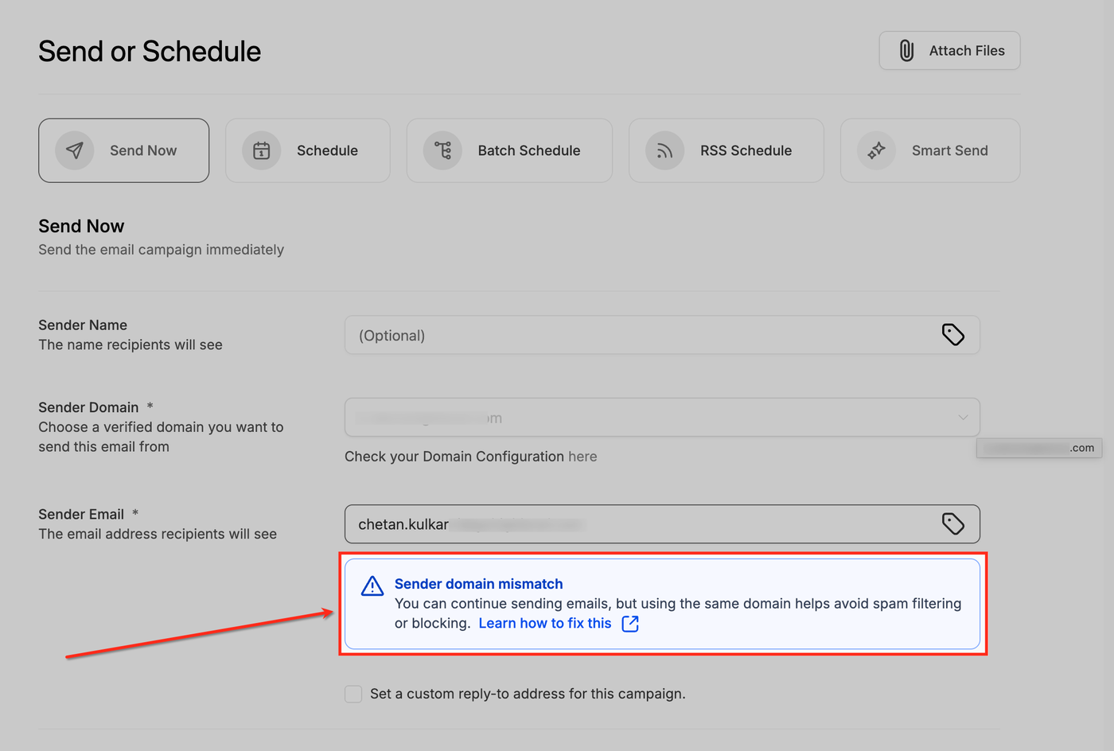
Task: Open external link icon beside Learn how
Action: [630, 624]
